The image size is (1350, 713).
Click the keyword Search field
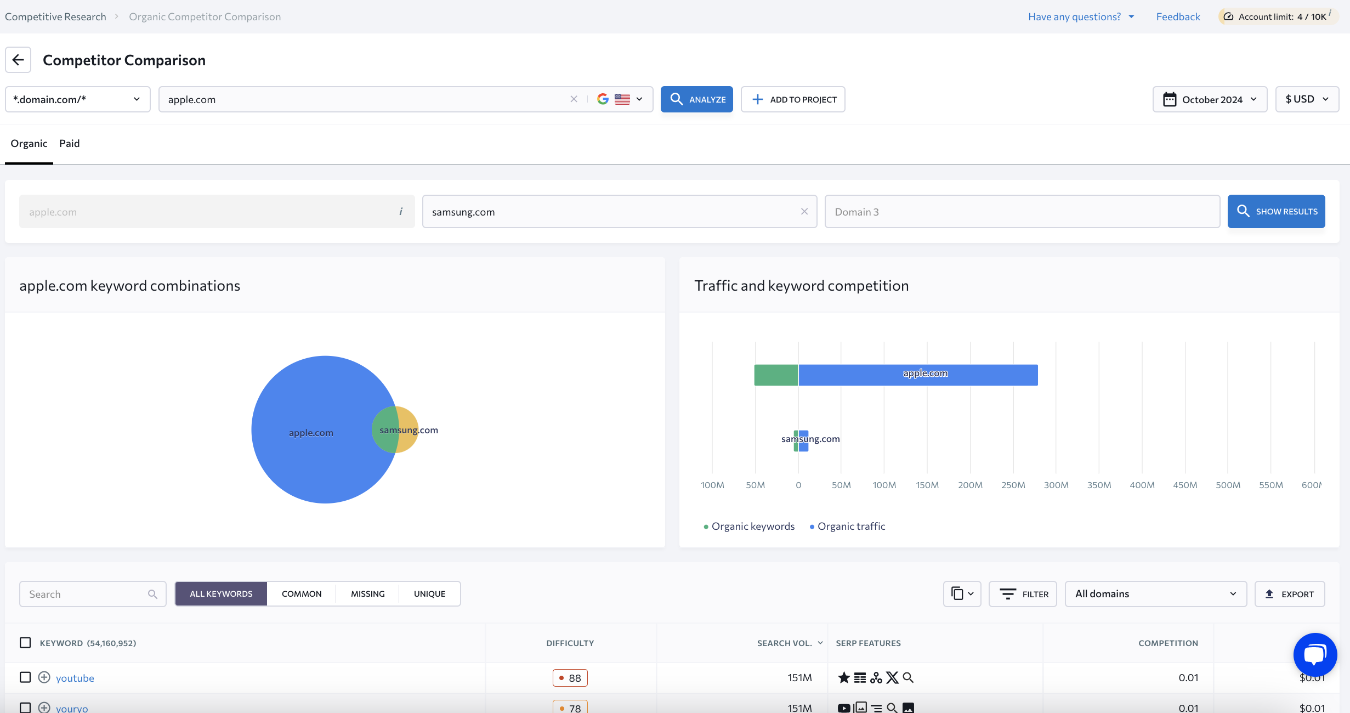point(93,594)
